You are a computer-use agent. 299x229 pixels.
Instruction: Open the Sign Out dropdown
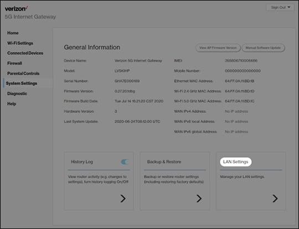(280, 7)
